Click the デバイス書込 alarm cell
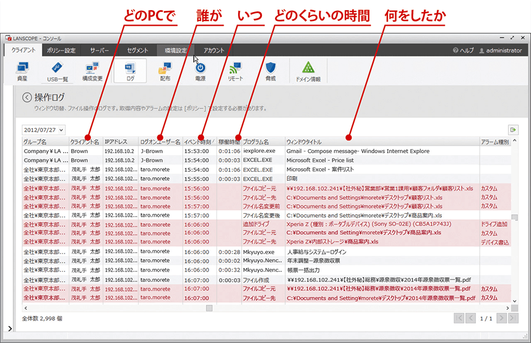 pyautogui.click(x=495, y=242)
